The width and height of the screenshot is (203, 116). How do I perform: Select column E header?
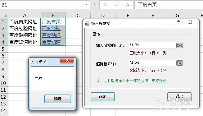(128, 15)
